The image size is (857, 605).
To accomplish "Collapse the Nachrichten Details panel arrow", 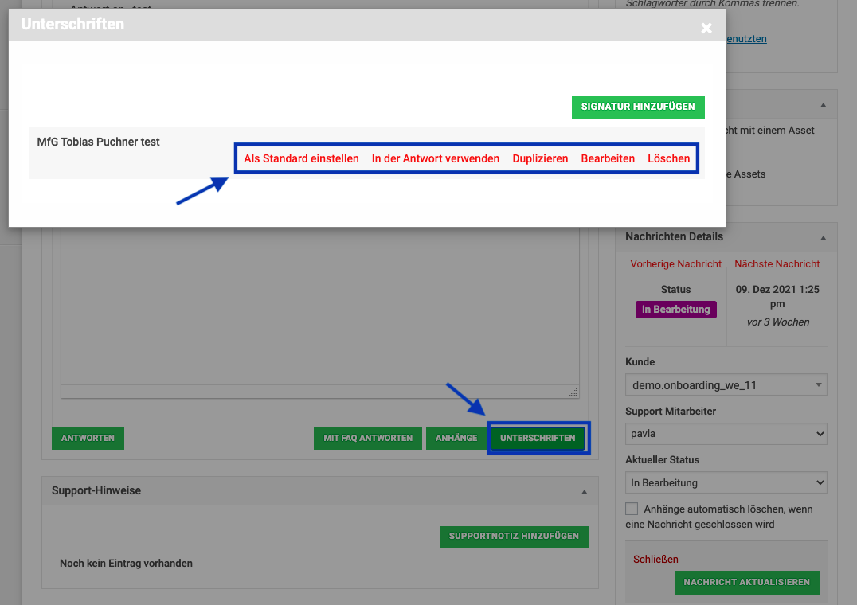I will [x=823, y=237].
